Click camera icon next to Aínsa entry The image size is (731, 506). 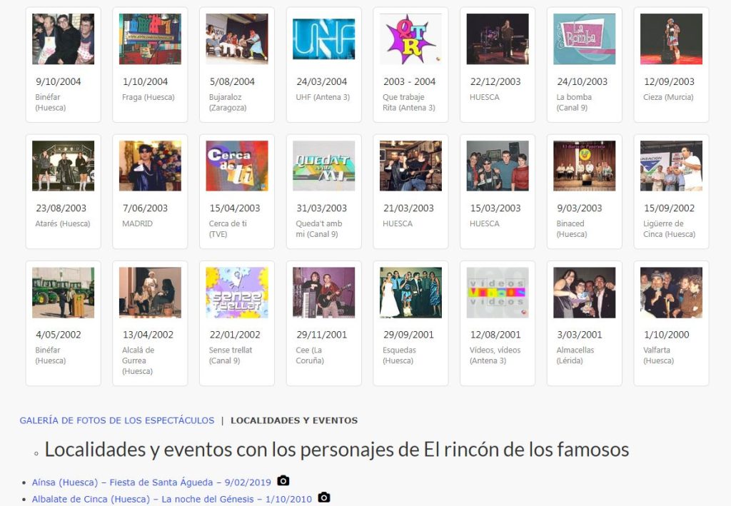pos(283,482)
